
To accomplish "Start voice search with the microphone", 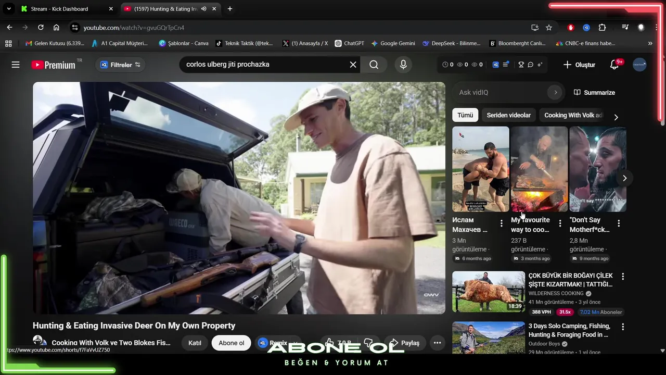I will (x=403, y=65).
